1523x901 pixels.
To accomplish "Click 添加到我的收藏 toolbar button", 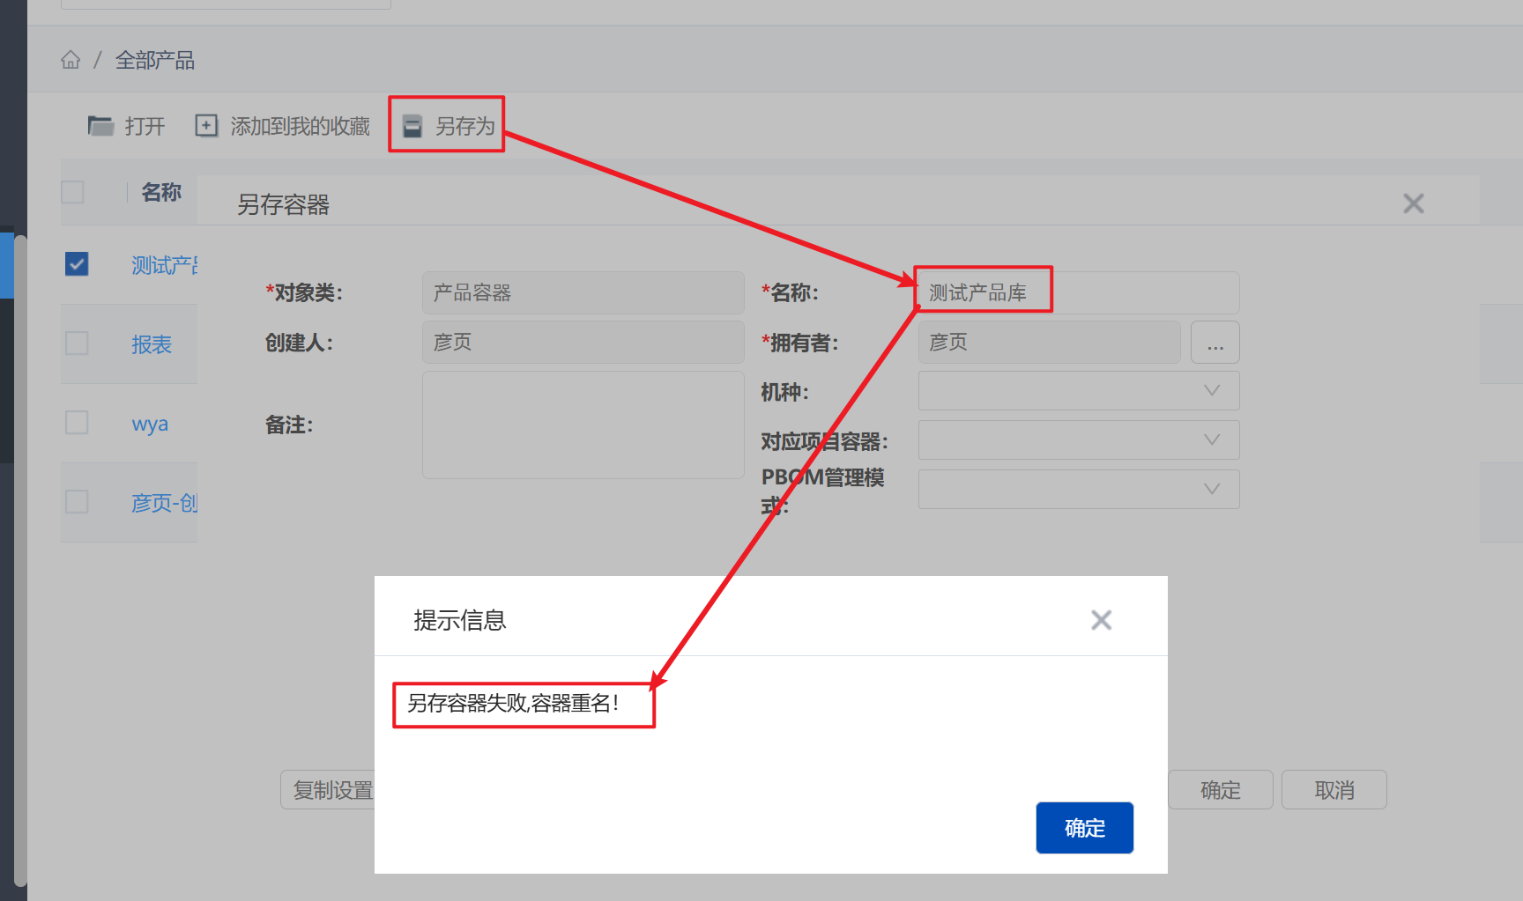I will pos(283,126).
